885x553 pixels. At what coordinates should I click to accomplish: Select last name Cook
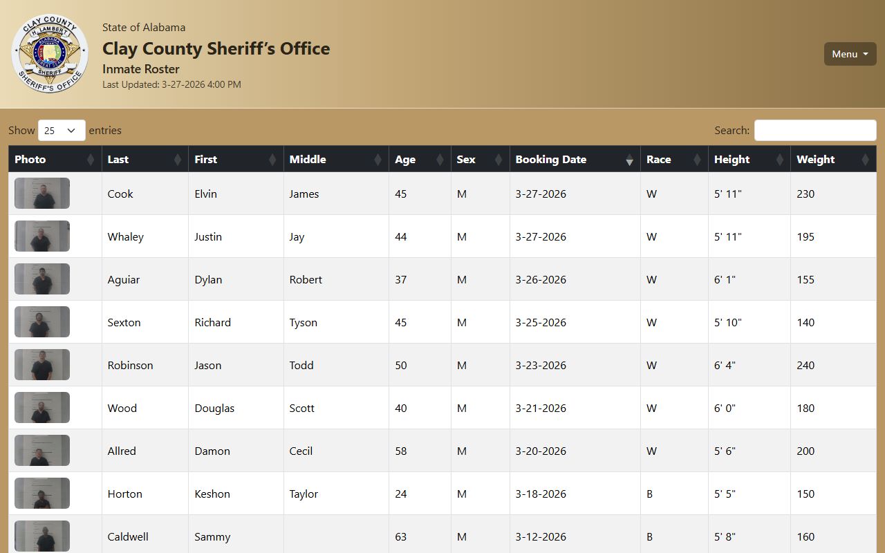point(120,194)
